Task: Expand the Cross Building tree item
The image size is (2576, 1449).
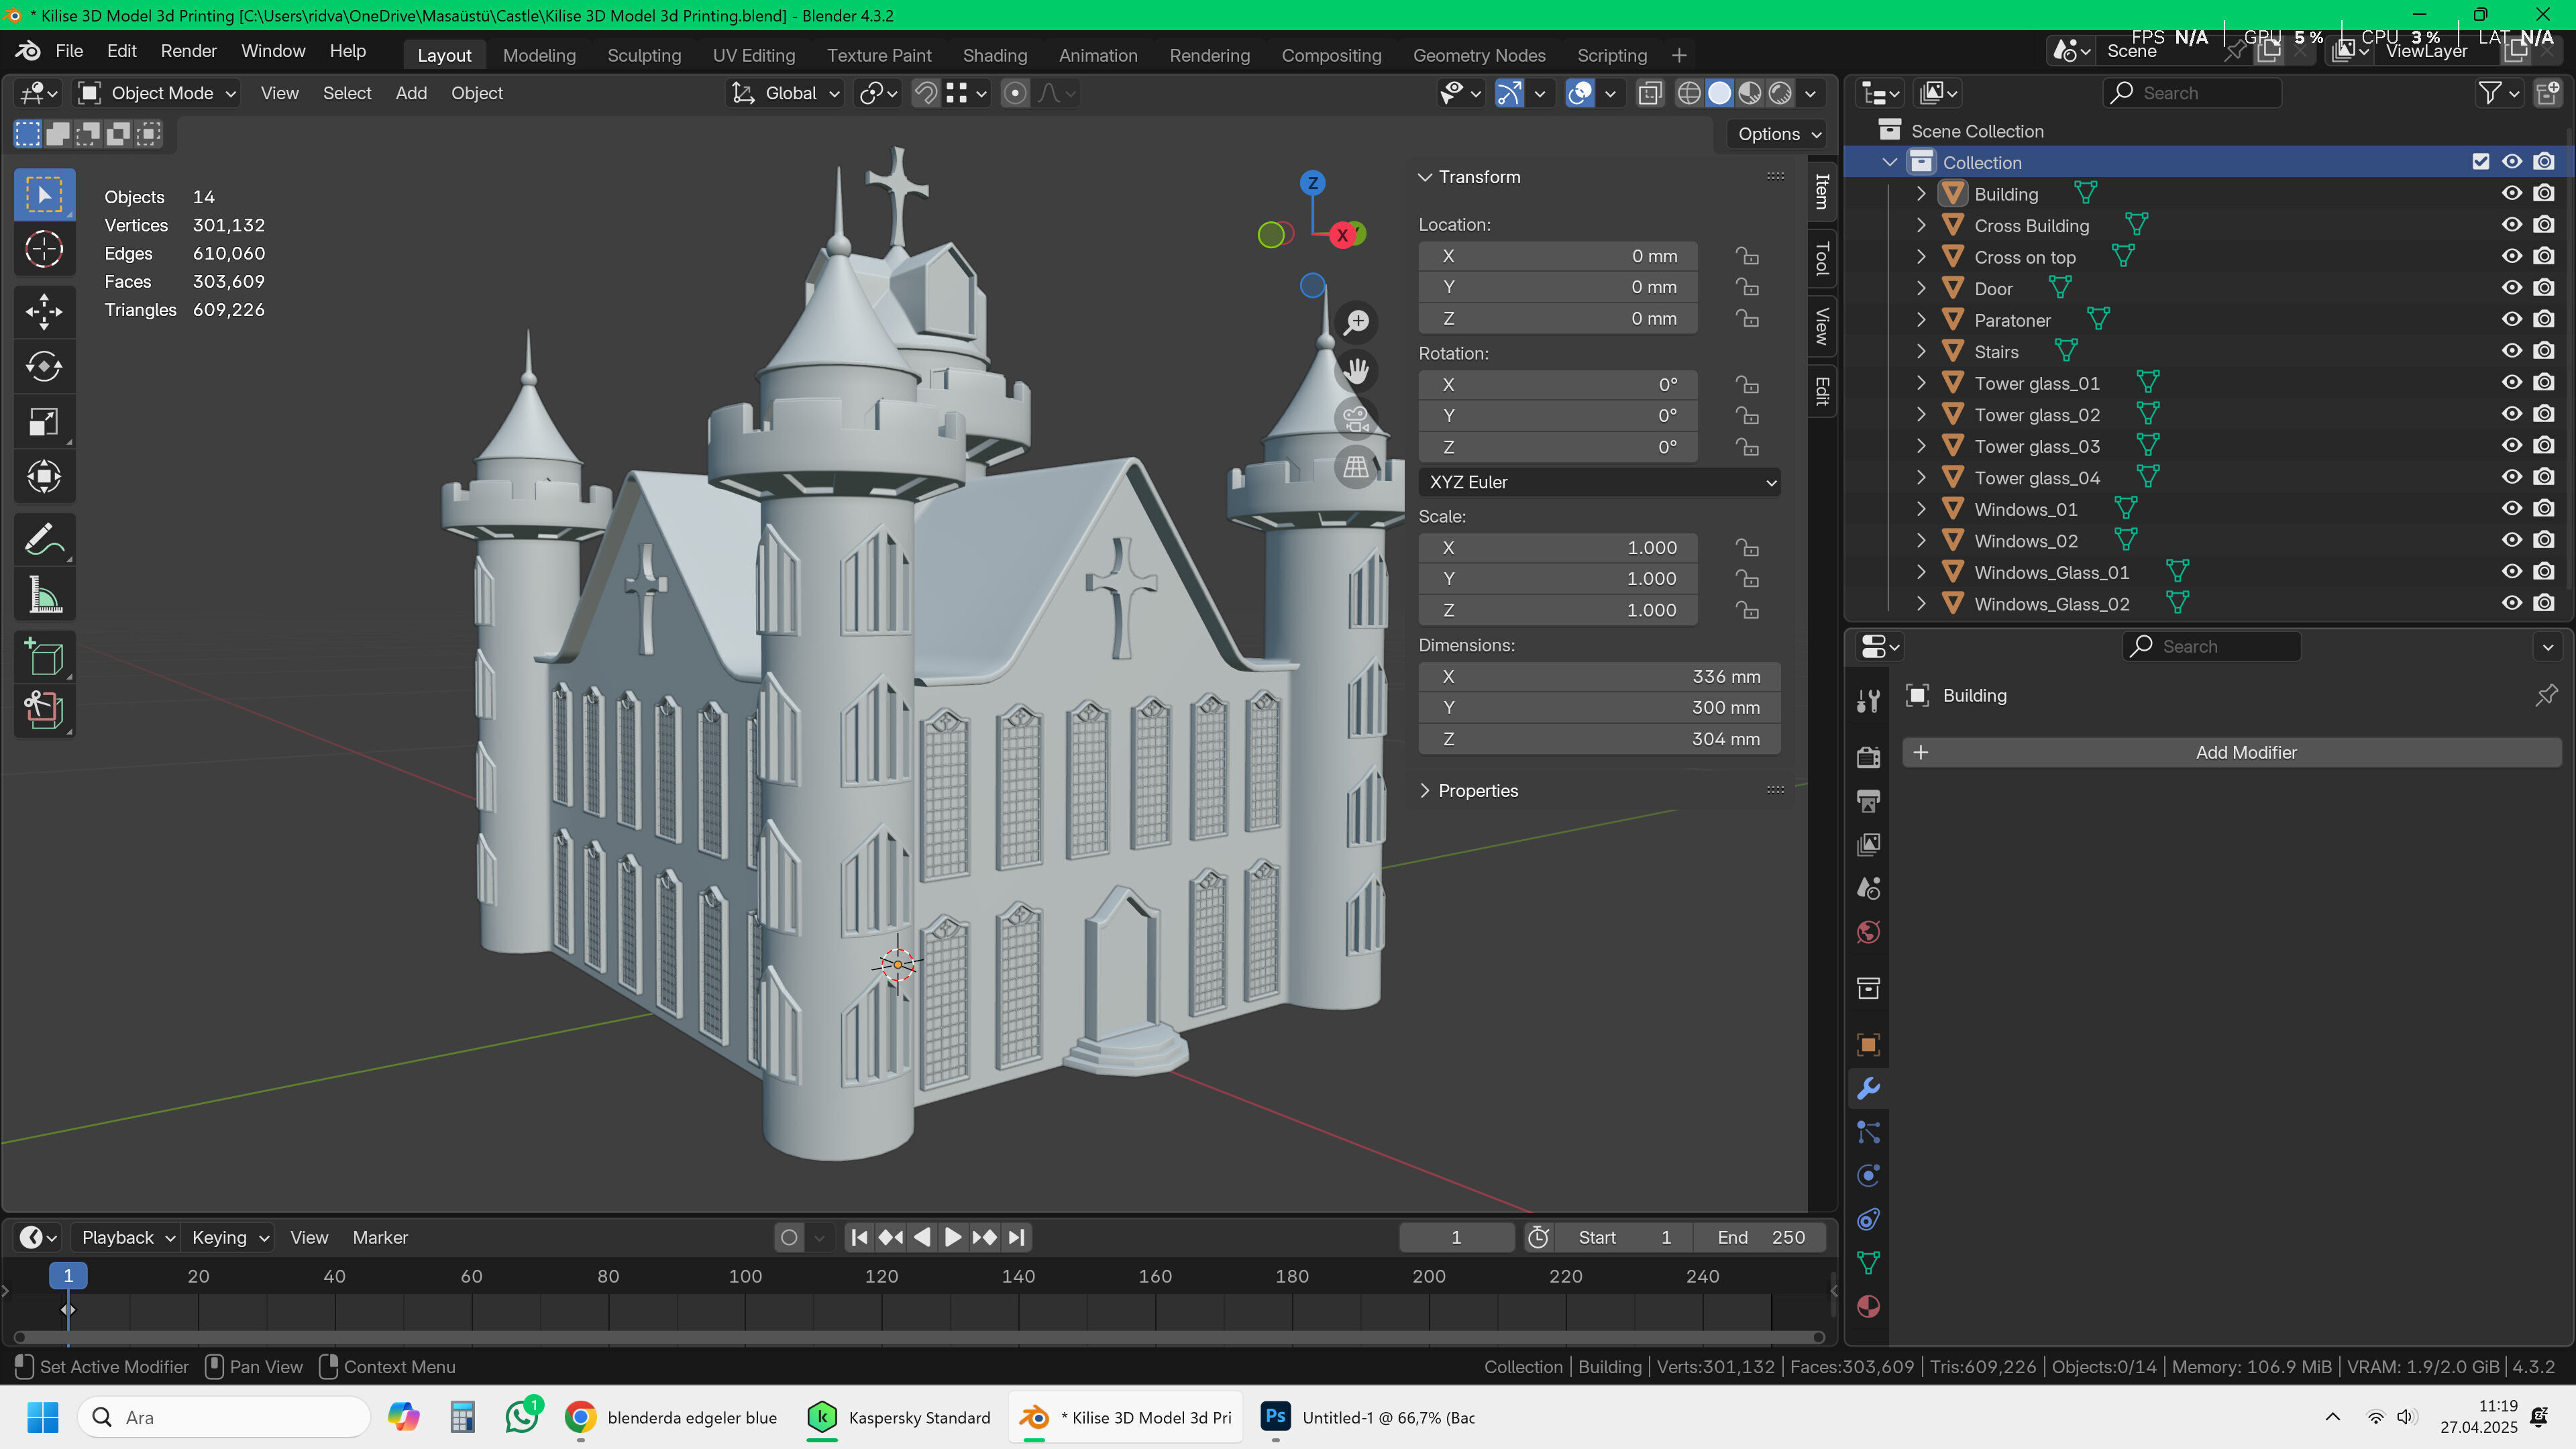Action: click(1920, 225)
